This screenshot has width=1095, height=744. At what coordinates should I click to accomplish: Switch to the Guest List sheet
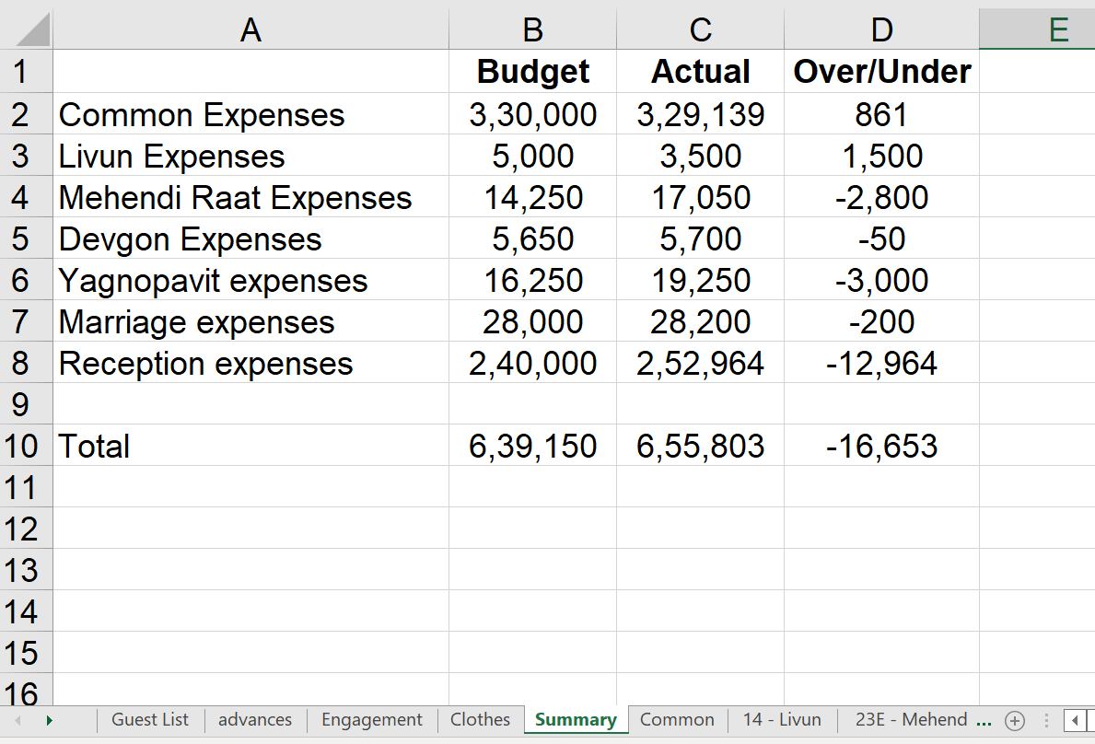point(150,719)
